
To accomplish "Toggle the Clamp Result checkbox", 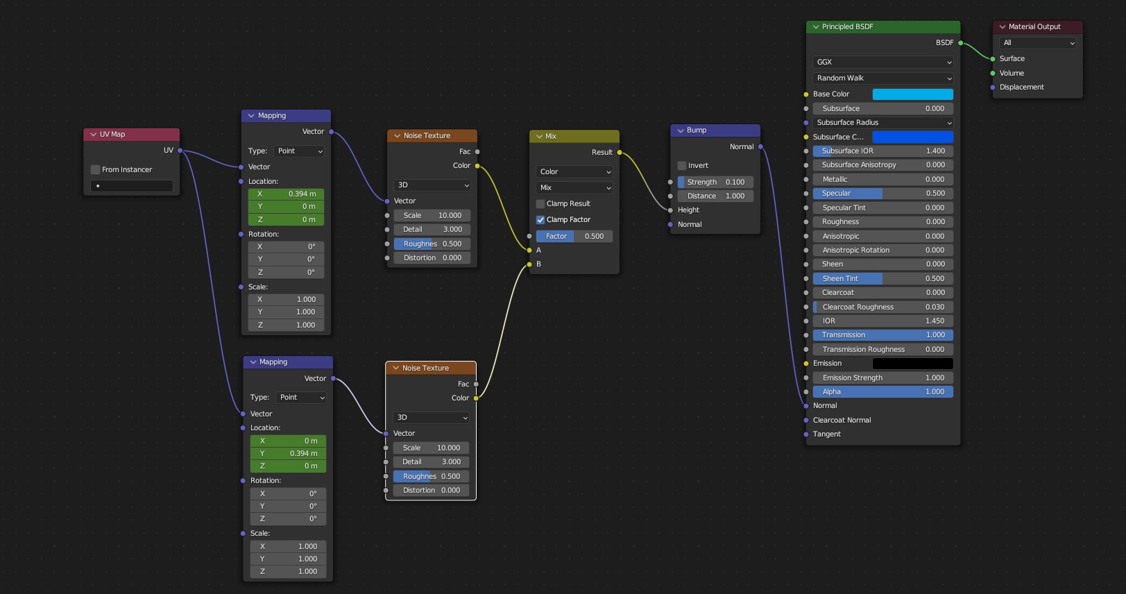I will coord(540,204).
